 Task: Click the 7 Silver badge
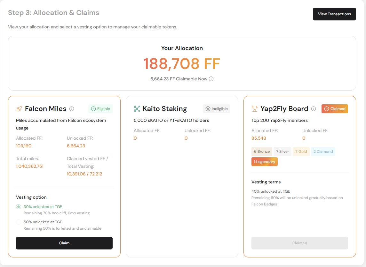tap(282, 152)
